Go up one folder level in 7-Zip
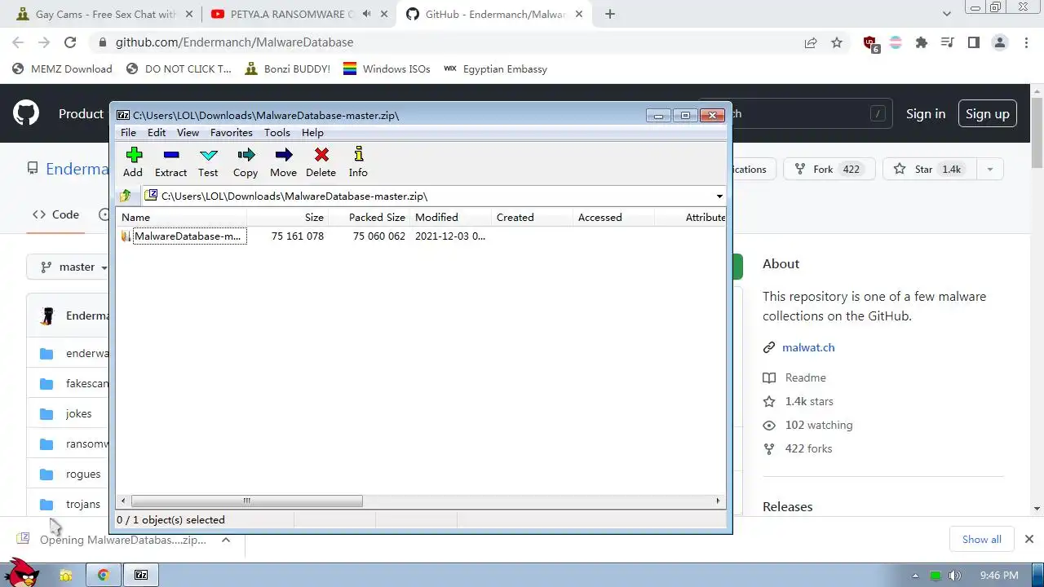This screenshot has height=587, width=1044. tap(126, 196)
